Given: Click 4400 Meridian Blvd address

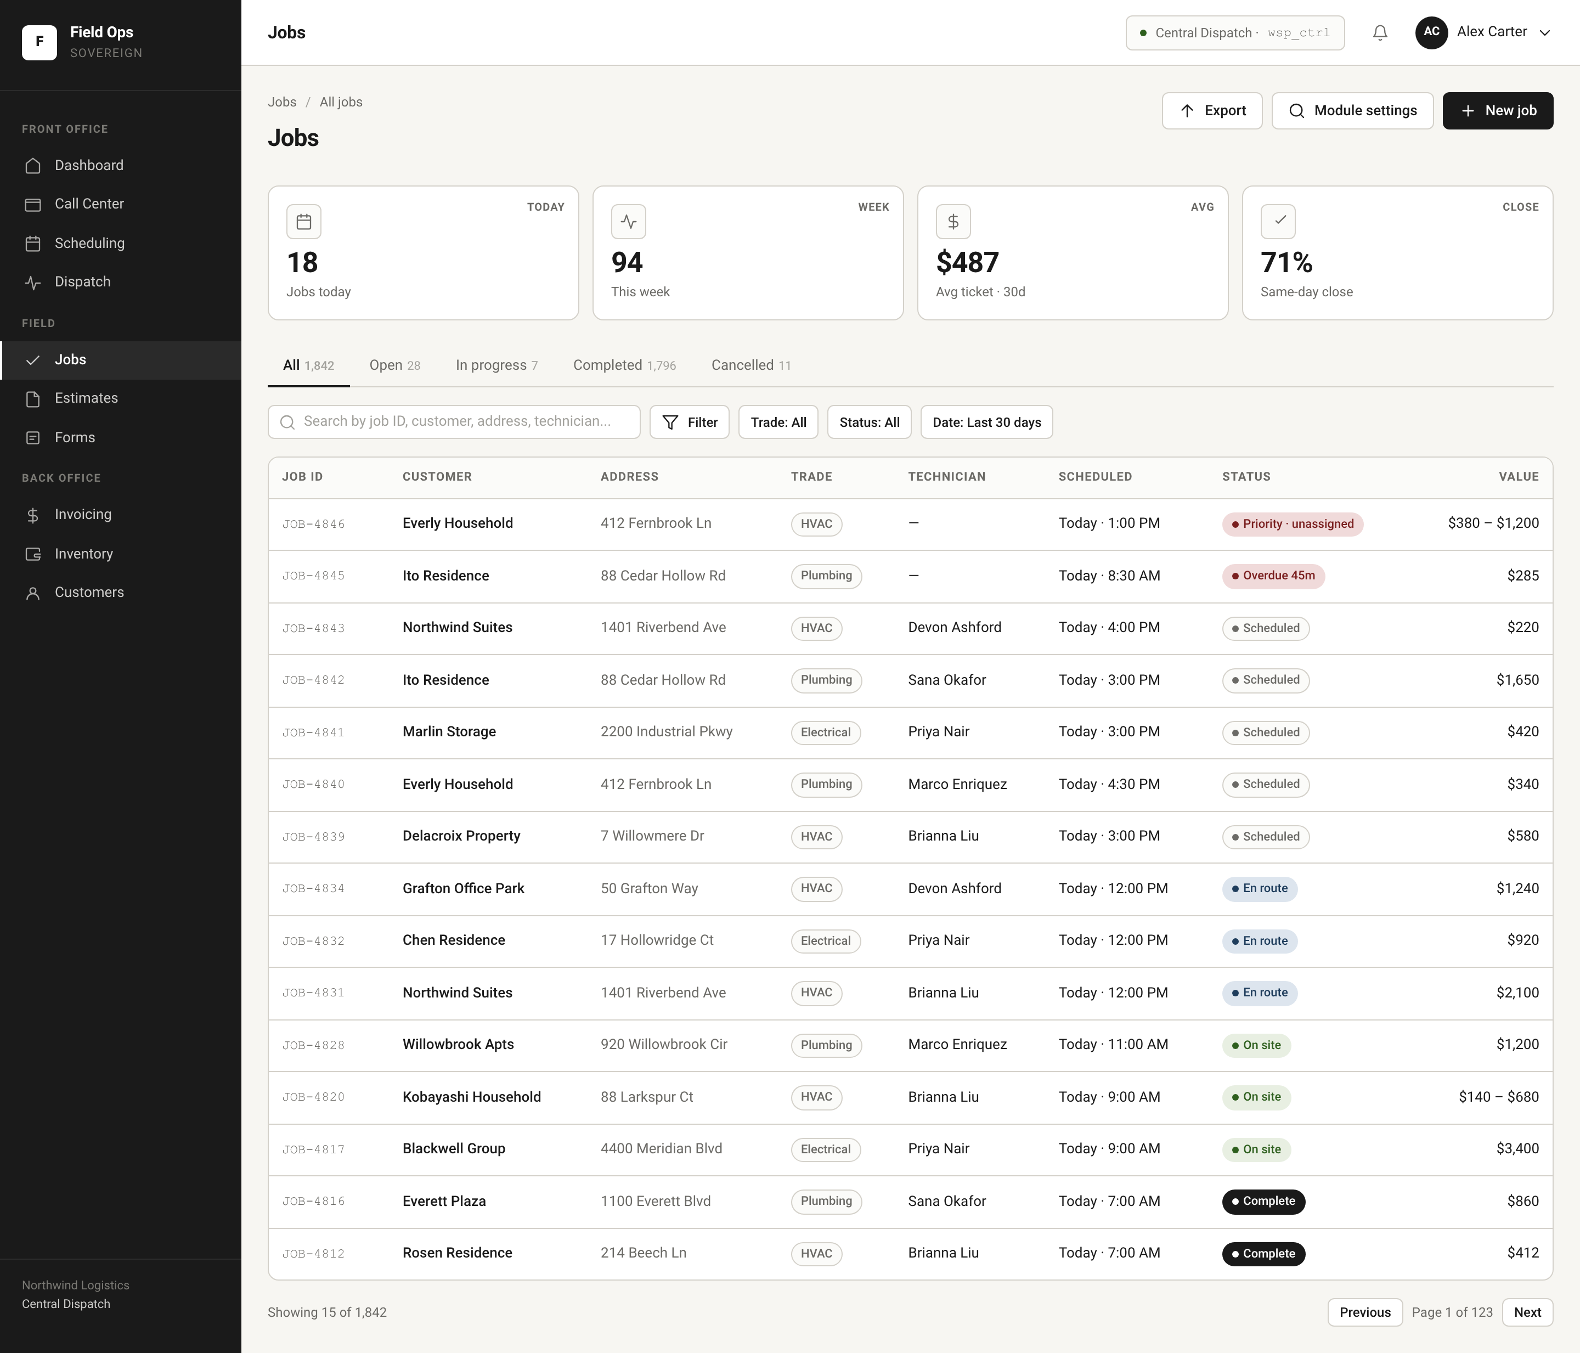Looking at the screenshot, I should [x=661, y=1148].
